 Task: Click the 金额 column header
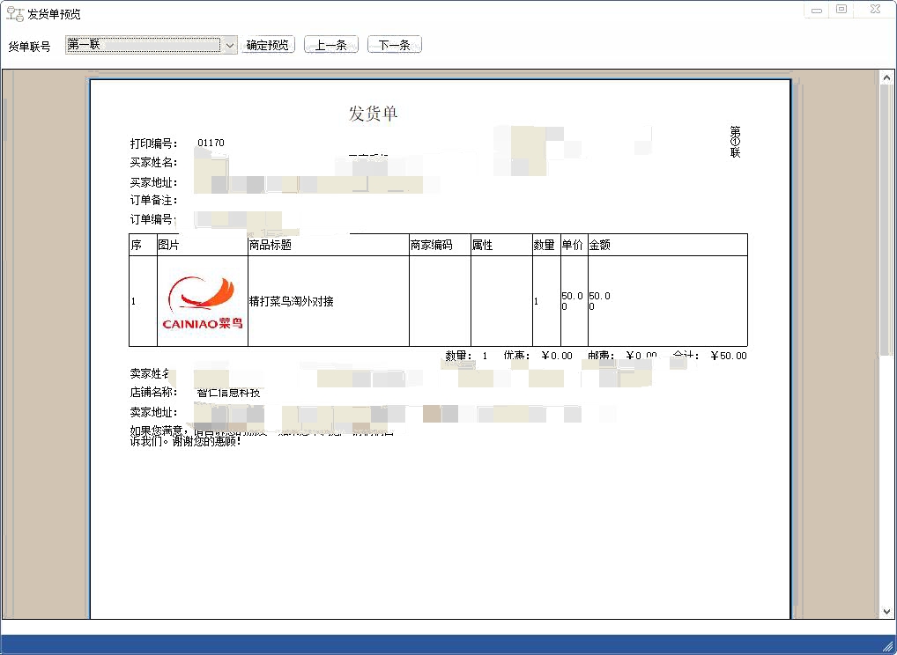tap(599, 245)
